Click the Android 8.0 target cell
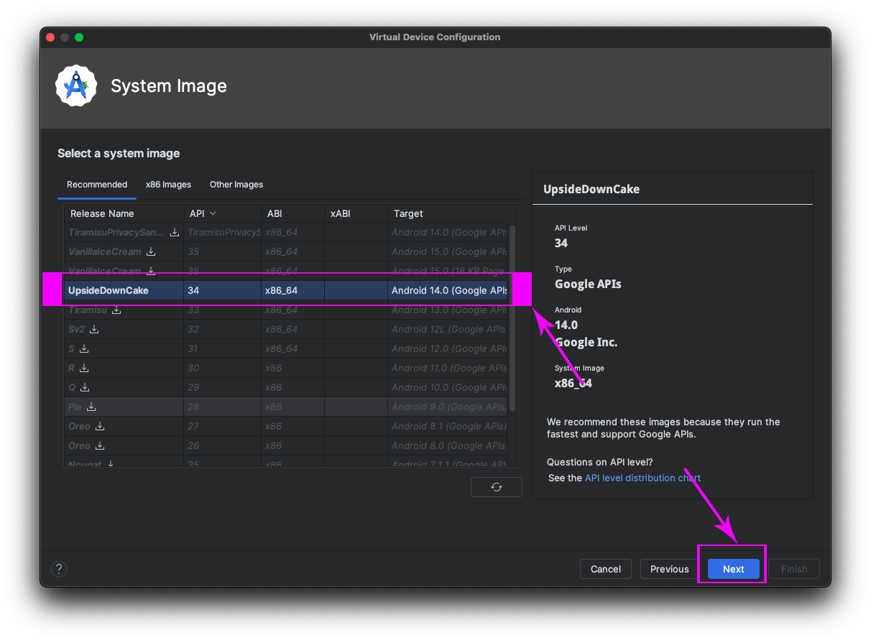 pyautogui.click(x=448, y=446)
